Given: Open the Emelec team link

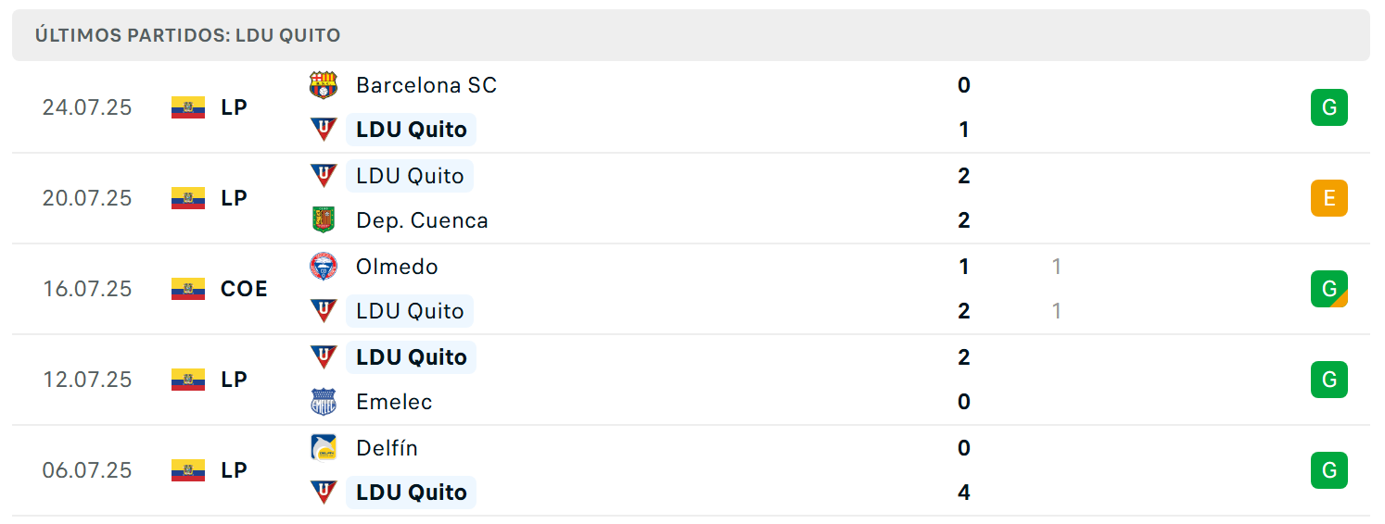Looking at the screenshot, I should [394, 402].
